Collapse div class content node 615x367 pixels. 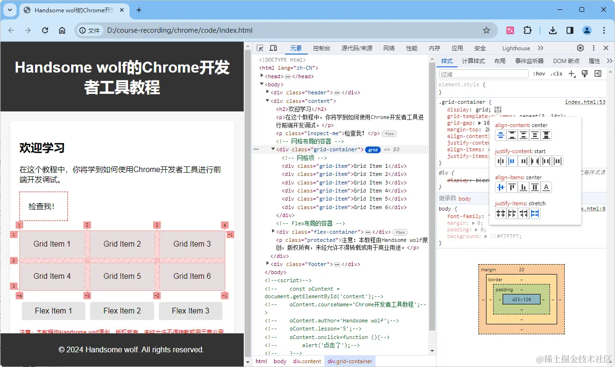pos(267,101)
